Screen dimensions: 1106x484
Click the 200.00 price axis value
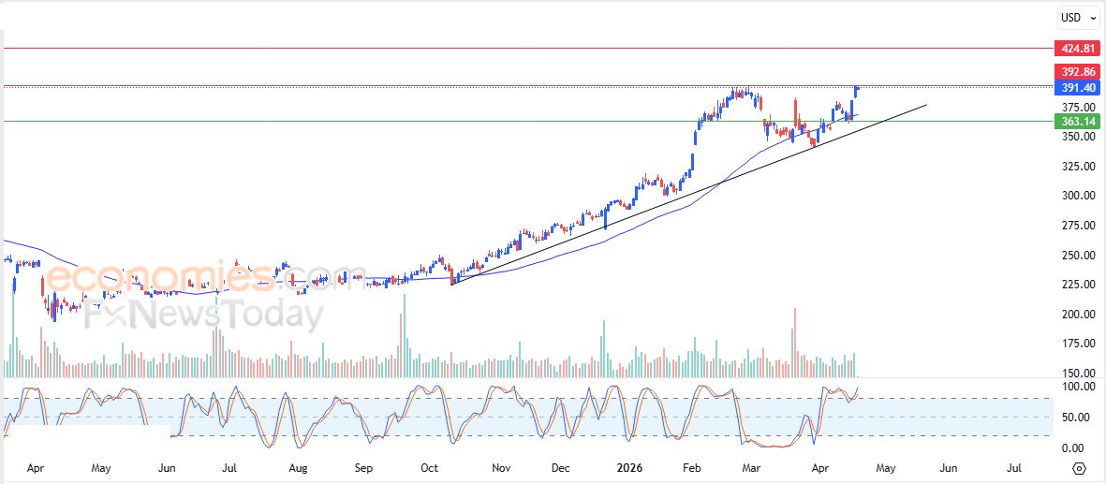coord(1079,315)
